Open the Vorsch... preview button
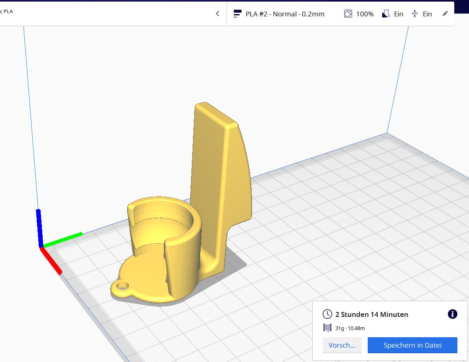Viewport: 469px width, 362px height. point(342,345)
